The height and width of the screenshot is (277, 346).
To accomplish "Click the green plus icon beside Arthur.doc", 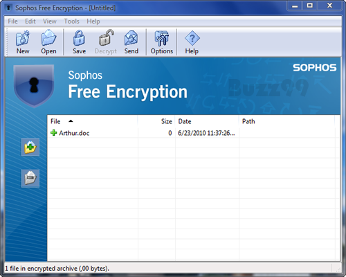I will (x=54, y=133).
